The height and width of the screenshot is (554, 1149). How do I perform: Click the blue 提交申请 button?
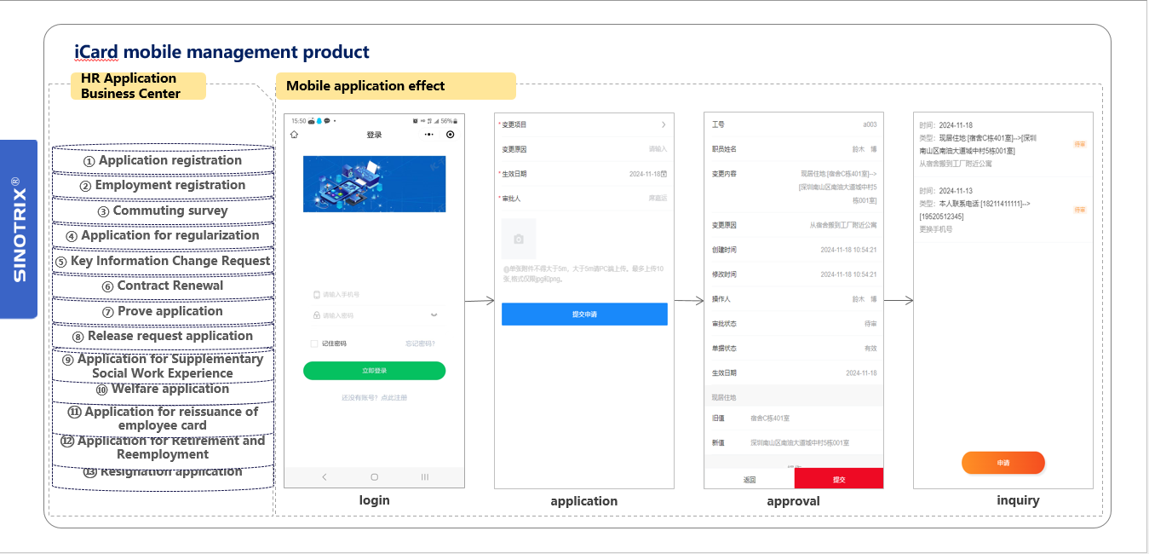(584, 315)
